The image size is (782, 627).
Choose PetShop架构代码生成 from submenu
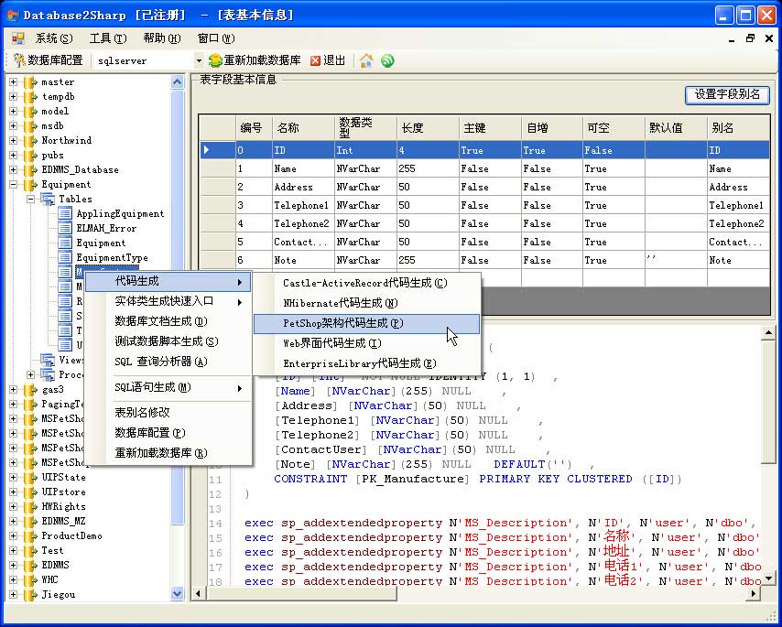pos(366,323)
